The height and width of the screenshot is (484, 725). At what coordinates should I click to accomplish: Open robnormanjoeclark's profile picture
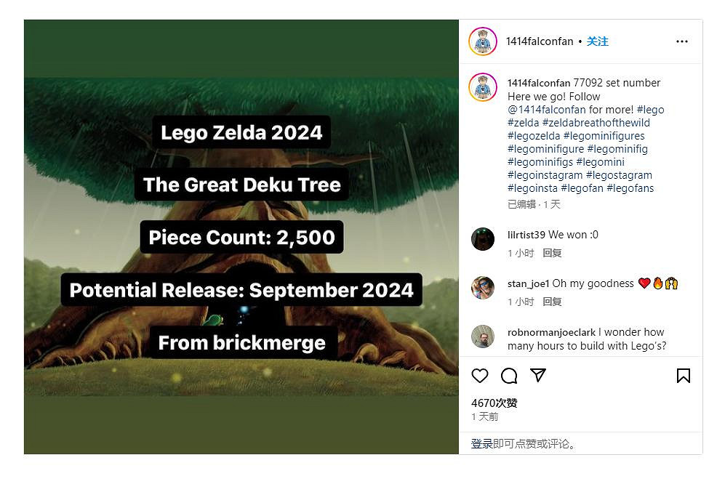tap(483, 337)
